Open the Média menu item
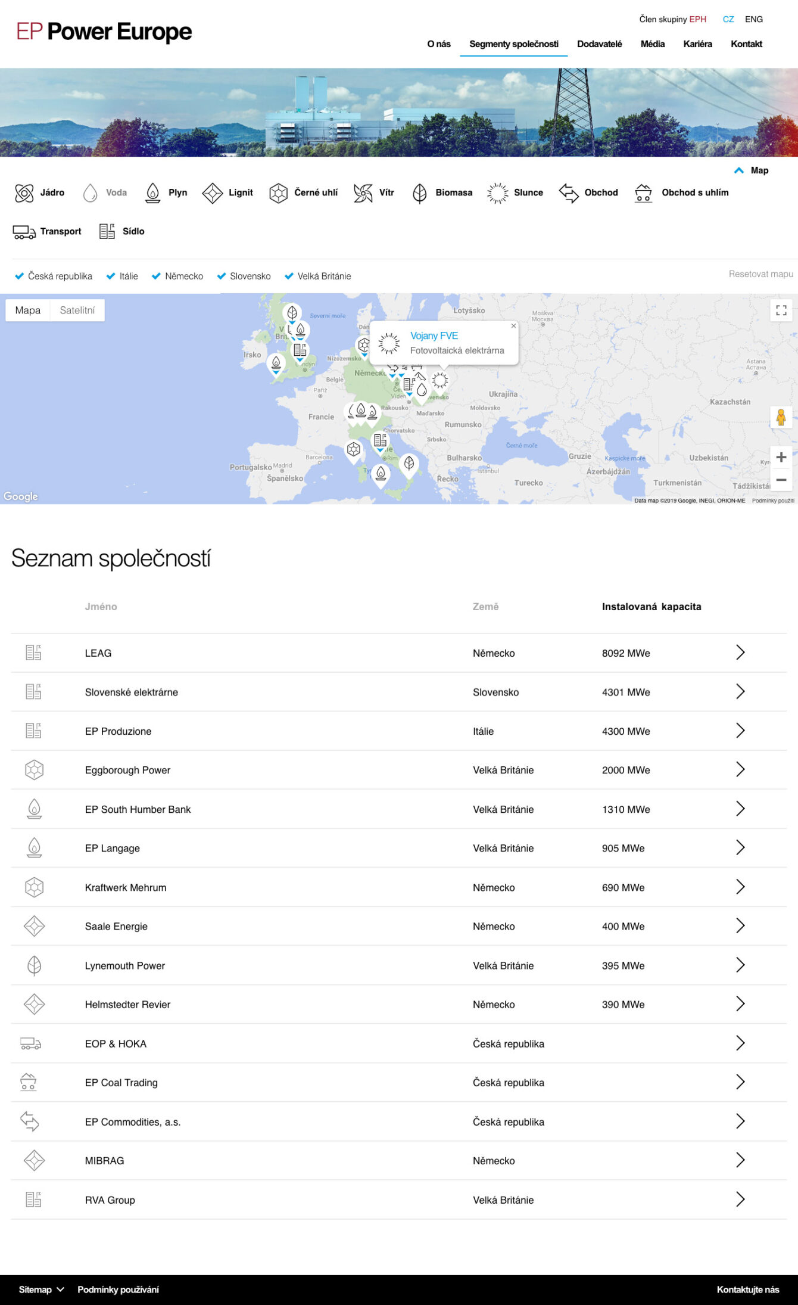 coord(653,44)
